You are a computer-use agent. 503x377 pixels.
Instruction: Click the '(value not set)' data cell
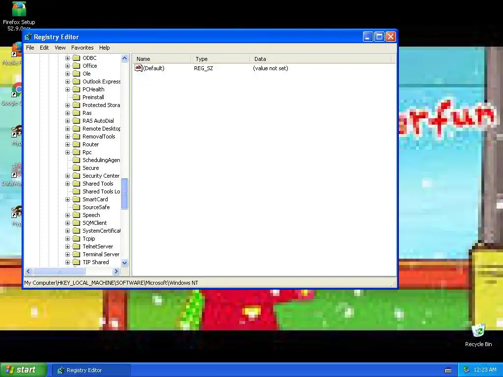tap(271, 68)
